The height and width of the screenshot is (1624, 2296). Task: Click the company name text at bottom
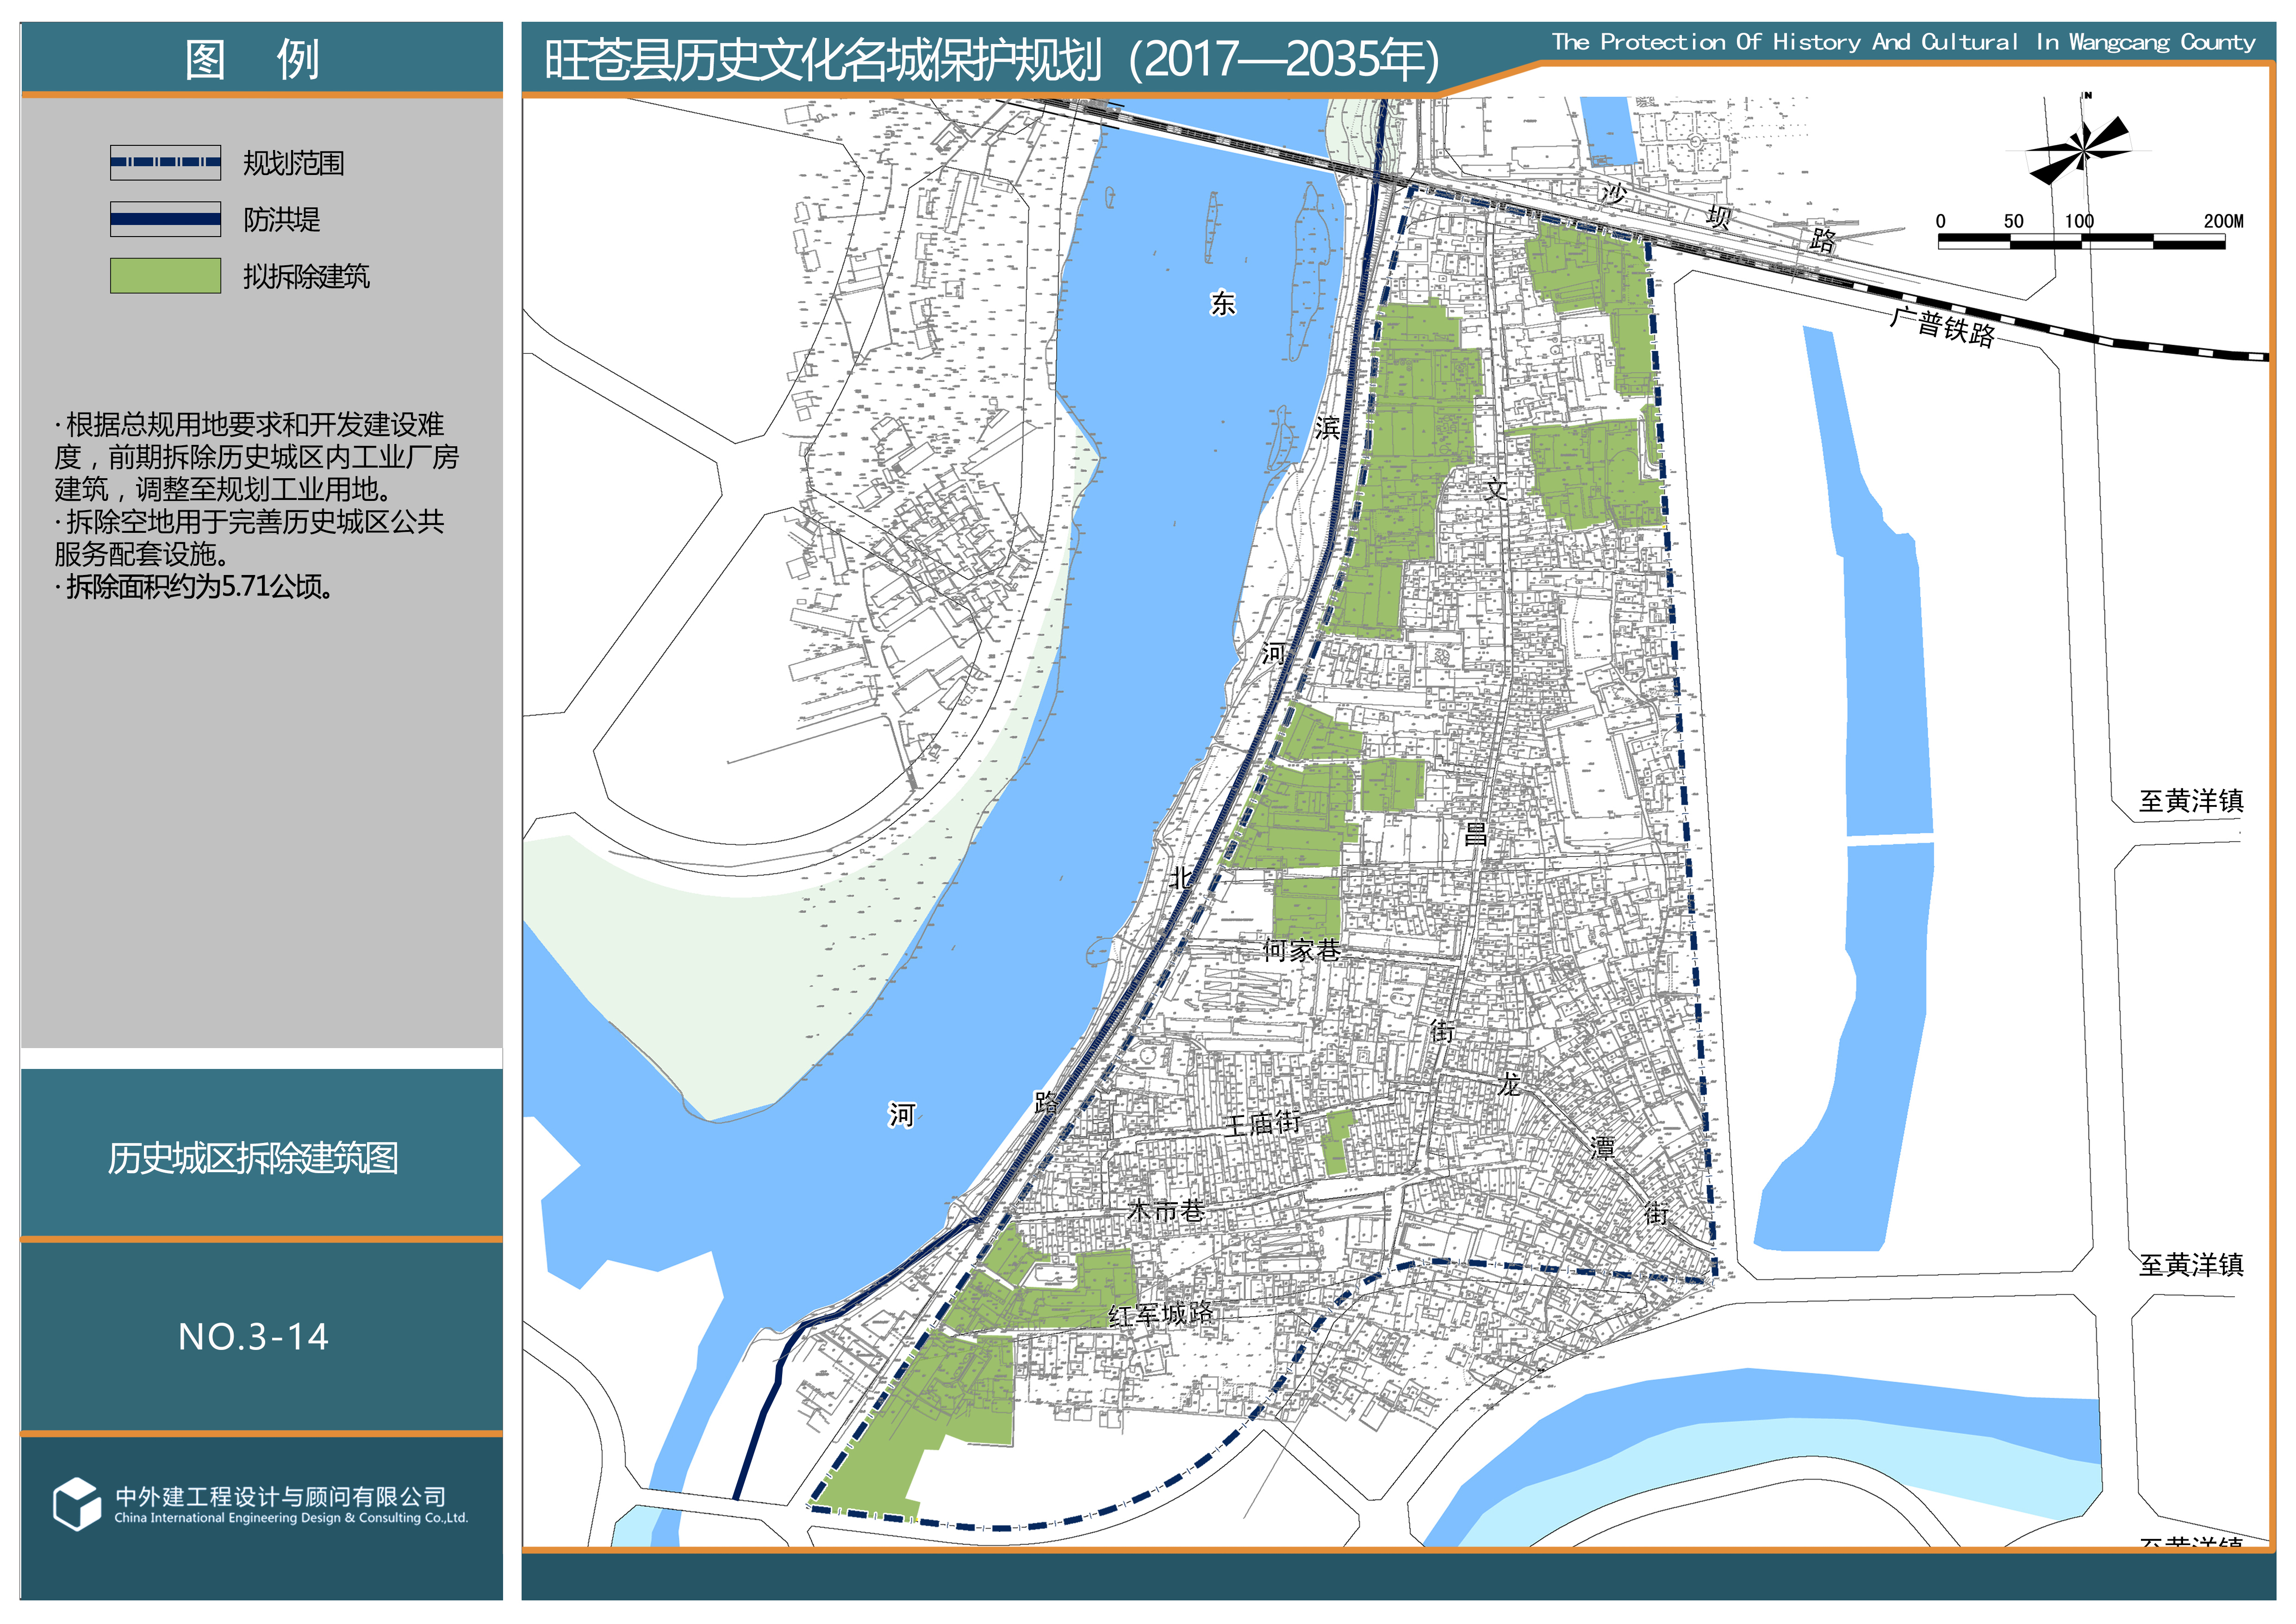pyautogui.click(x=281, y=1496)
